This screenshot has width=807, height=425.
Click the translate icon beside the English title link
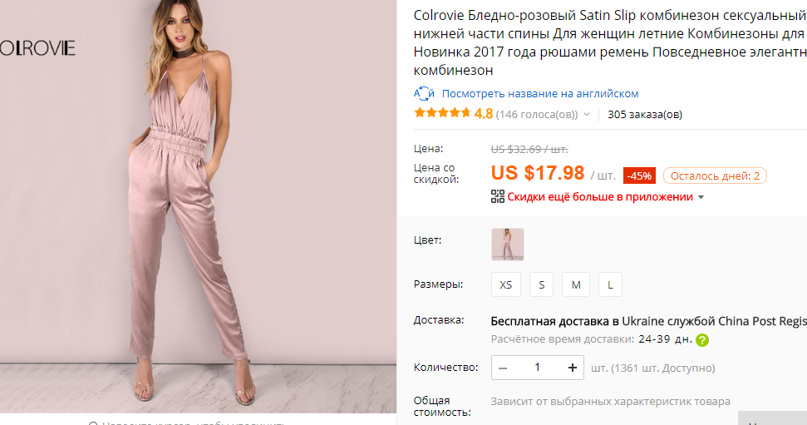(x=424, y=94)
